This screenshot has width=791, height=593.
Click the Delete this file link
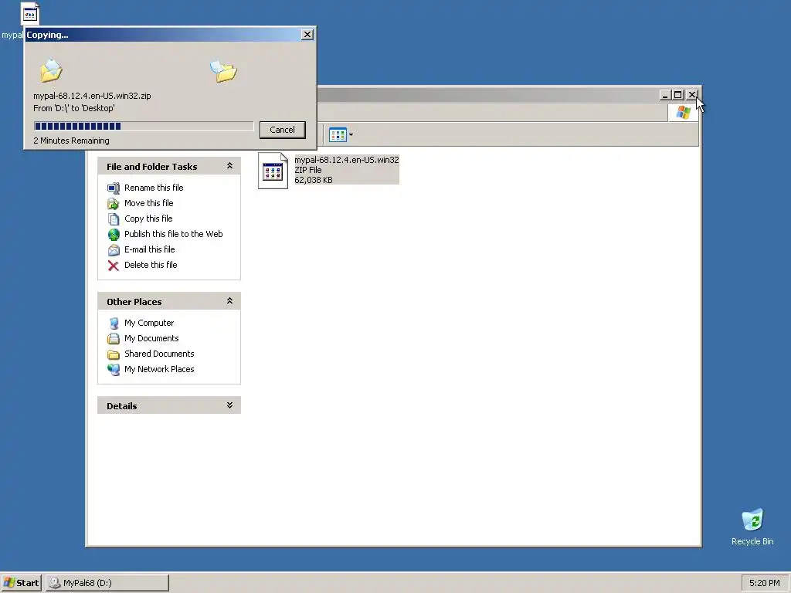(x=151, y=265)
